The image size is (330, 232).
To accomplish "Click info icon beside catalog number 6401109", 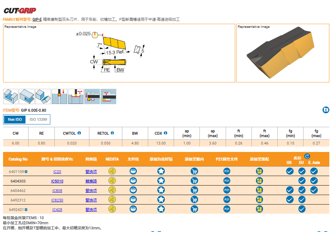I will pos(26,172).
